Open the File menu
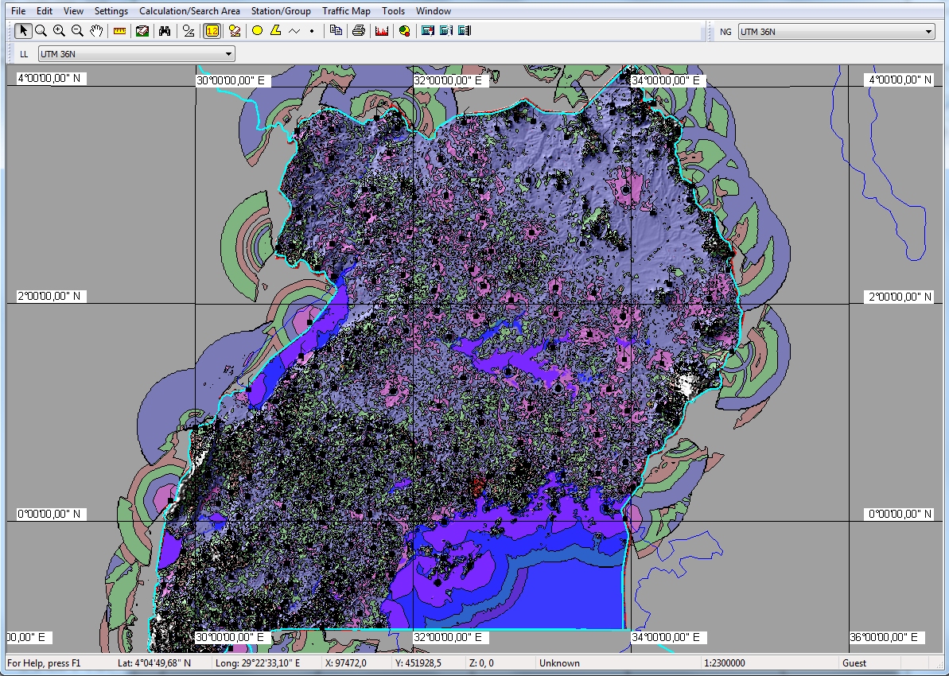Viewport: 949px width, 676px height. click(x=18, y=11)
